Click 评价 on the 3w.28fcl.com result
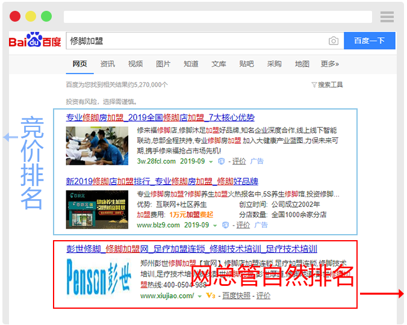 pos(239,161)
